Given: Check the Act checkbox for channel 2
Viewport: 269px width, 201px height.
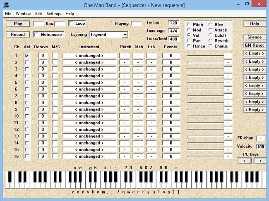Looking at the screenshot, I should click(27, 62).
